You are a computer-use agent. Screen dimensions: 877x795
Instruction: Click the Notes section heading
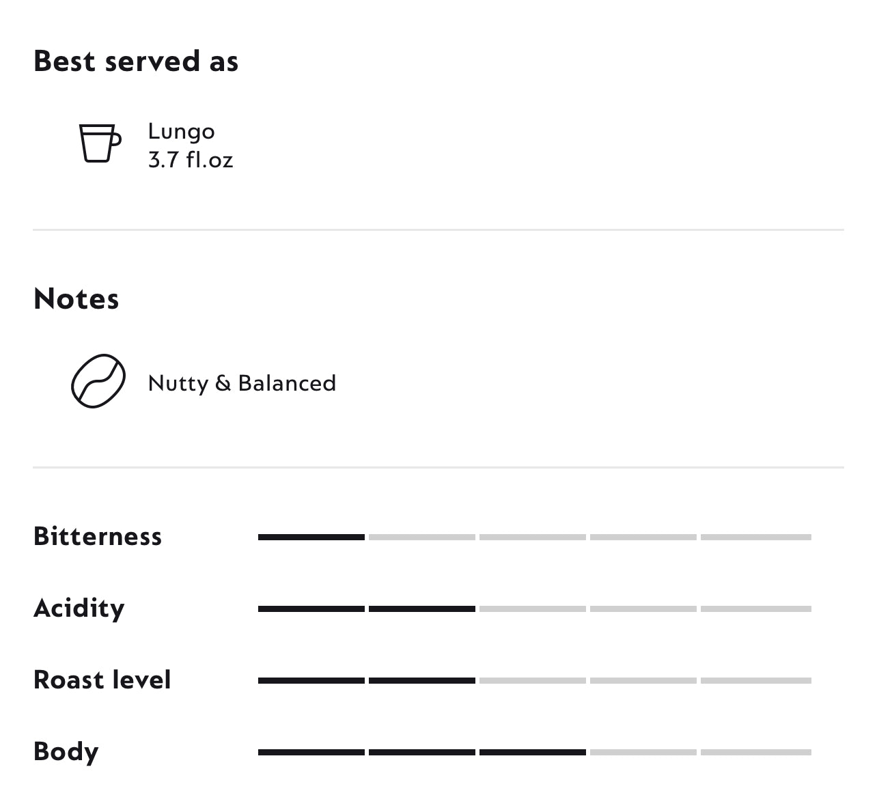pyautogui.click(x=76, y=299)
